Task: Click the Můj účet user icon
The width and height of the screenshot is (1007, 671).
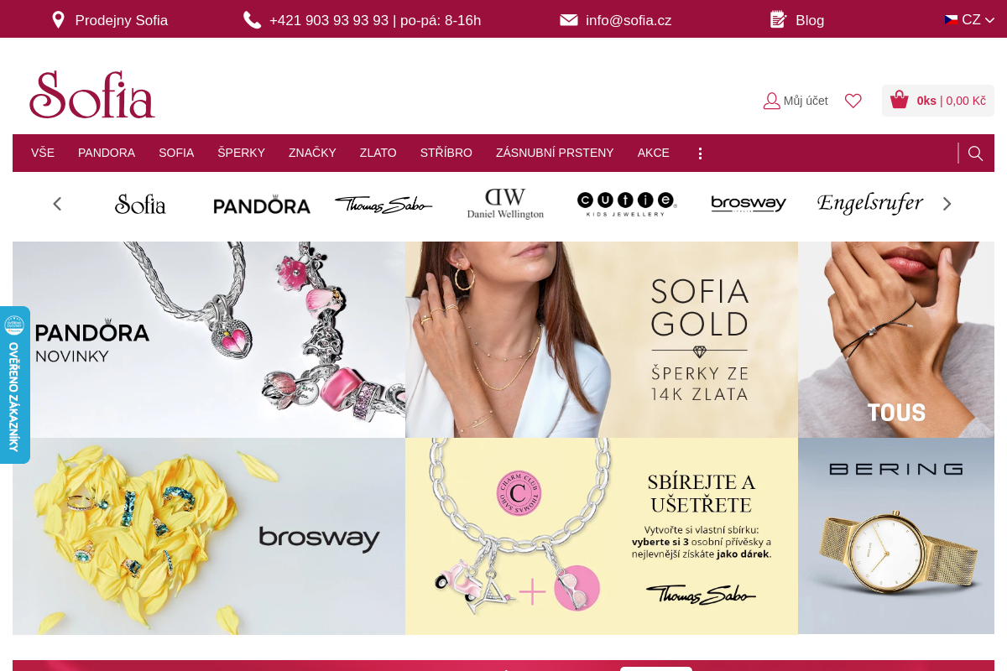Action: click(771, 101)
